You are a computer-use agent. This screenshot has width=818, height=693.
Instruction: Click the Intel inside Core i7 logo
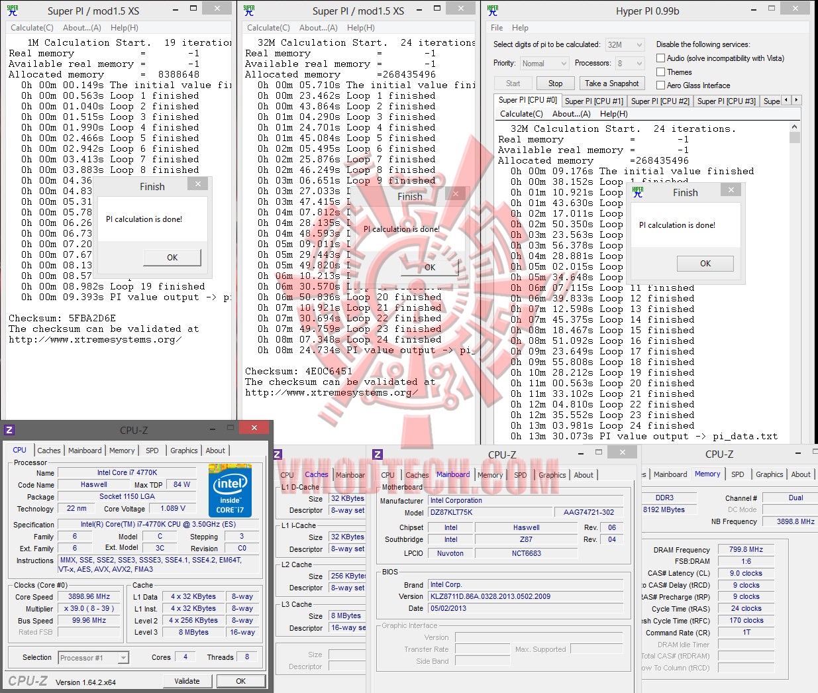coord(230,491)
